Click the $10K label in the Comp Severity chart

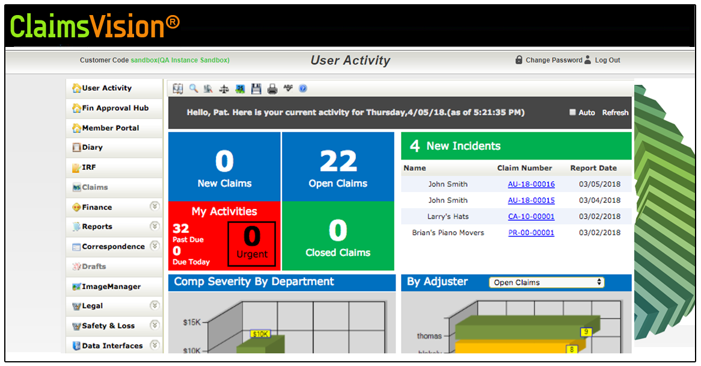(x=260, y=333)
